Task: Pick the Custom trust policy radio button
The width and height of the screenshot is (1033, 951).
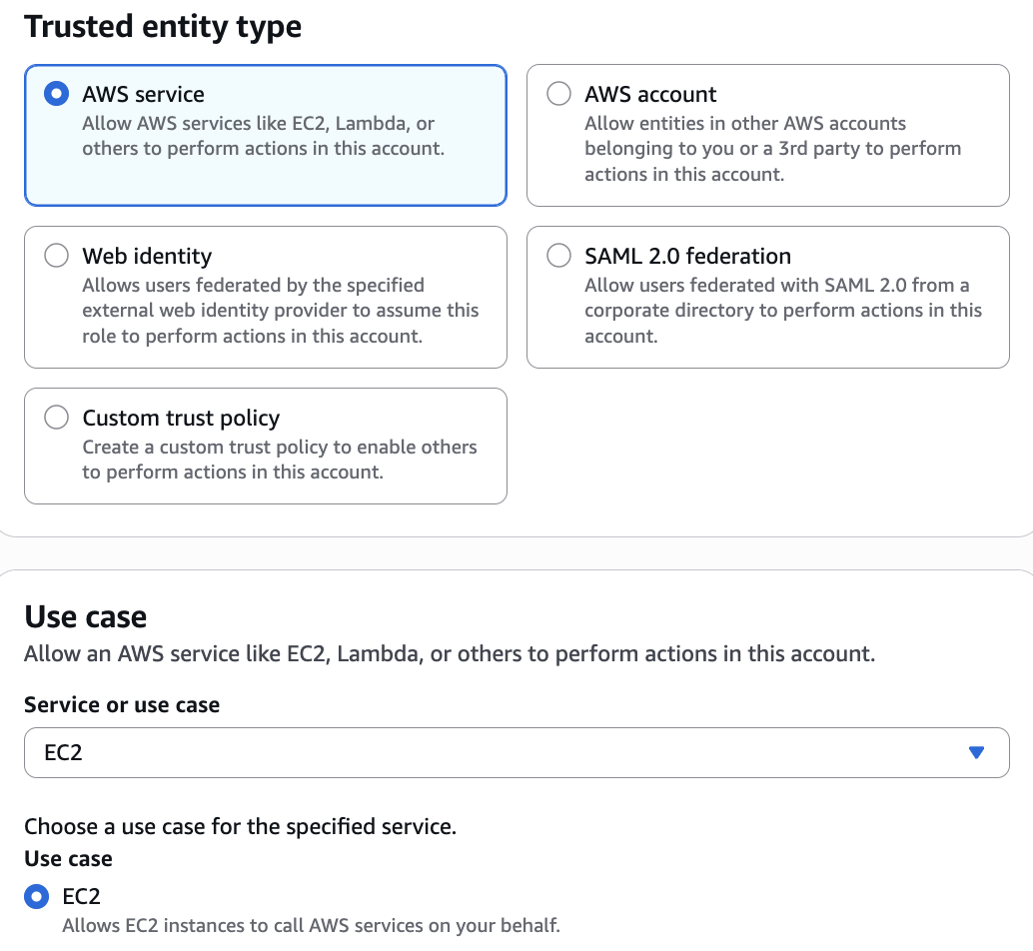Action: point(57,418)
